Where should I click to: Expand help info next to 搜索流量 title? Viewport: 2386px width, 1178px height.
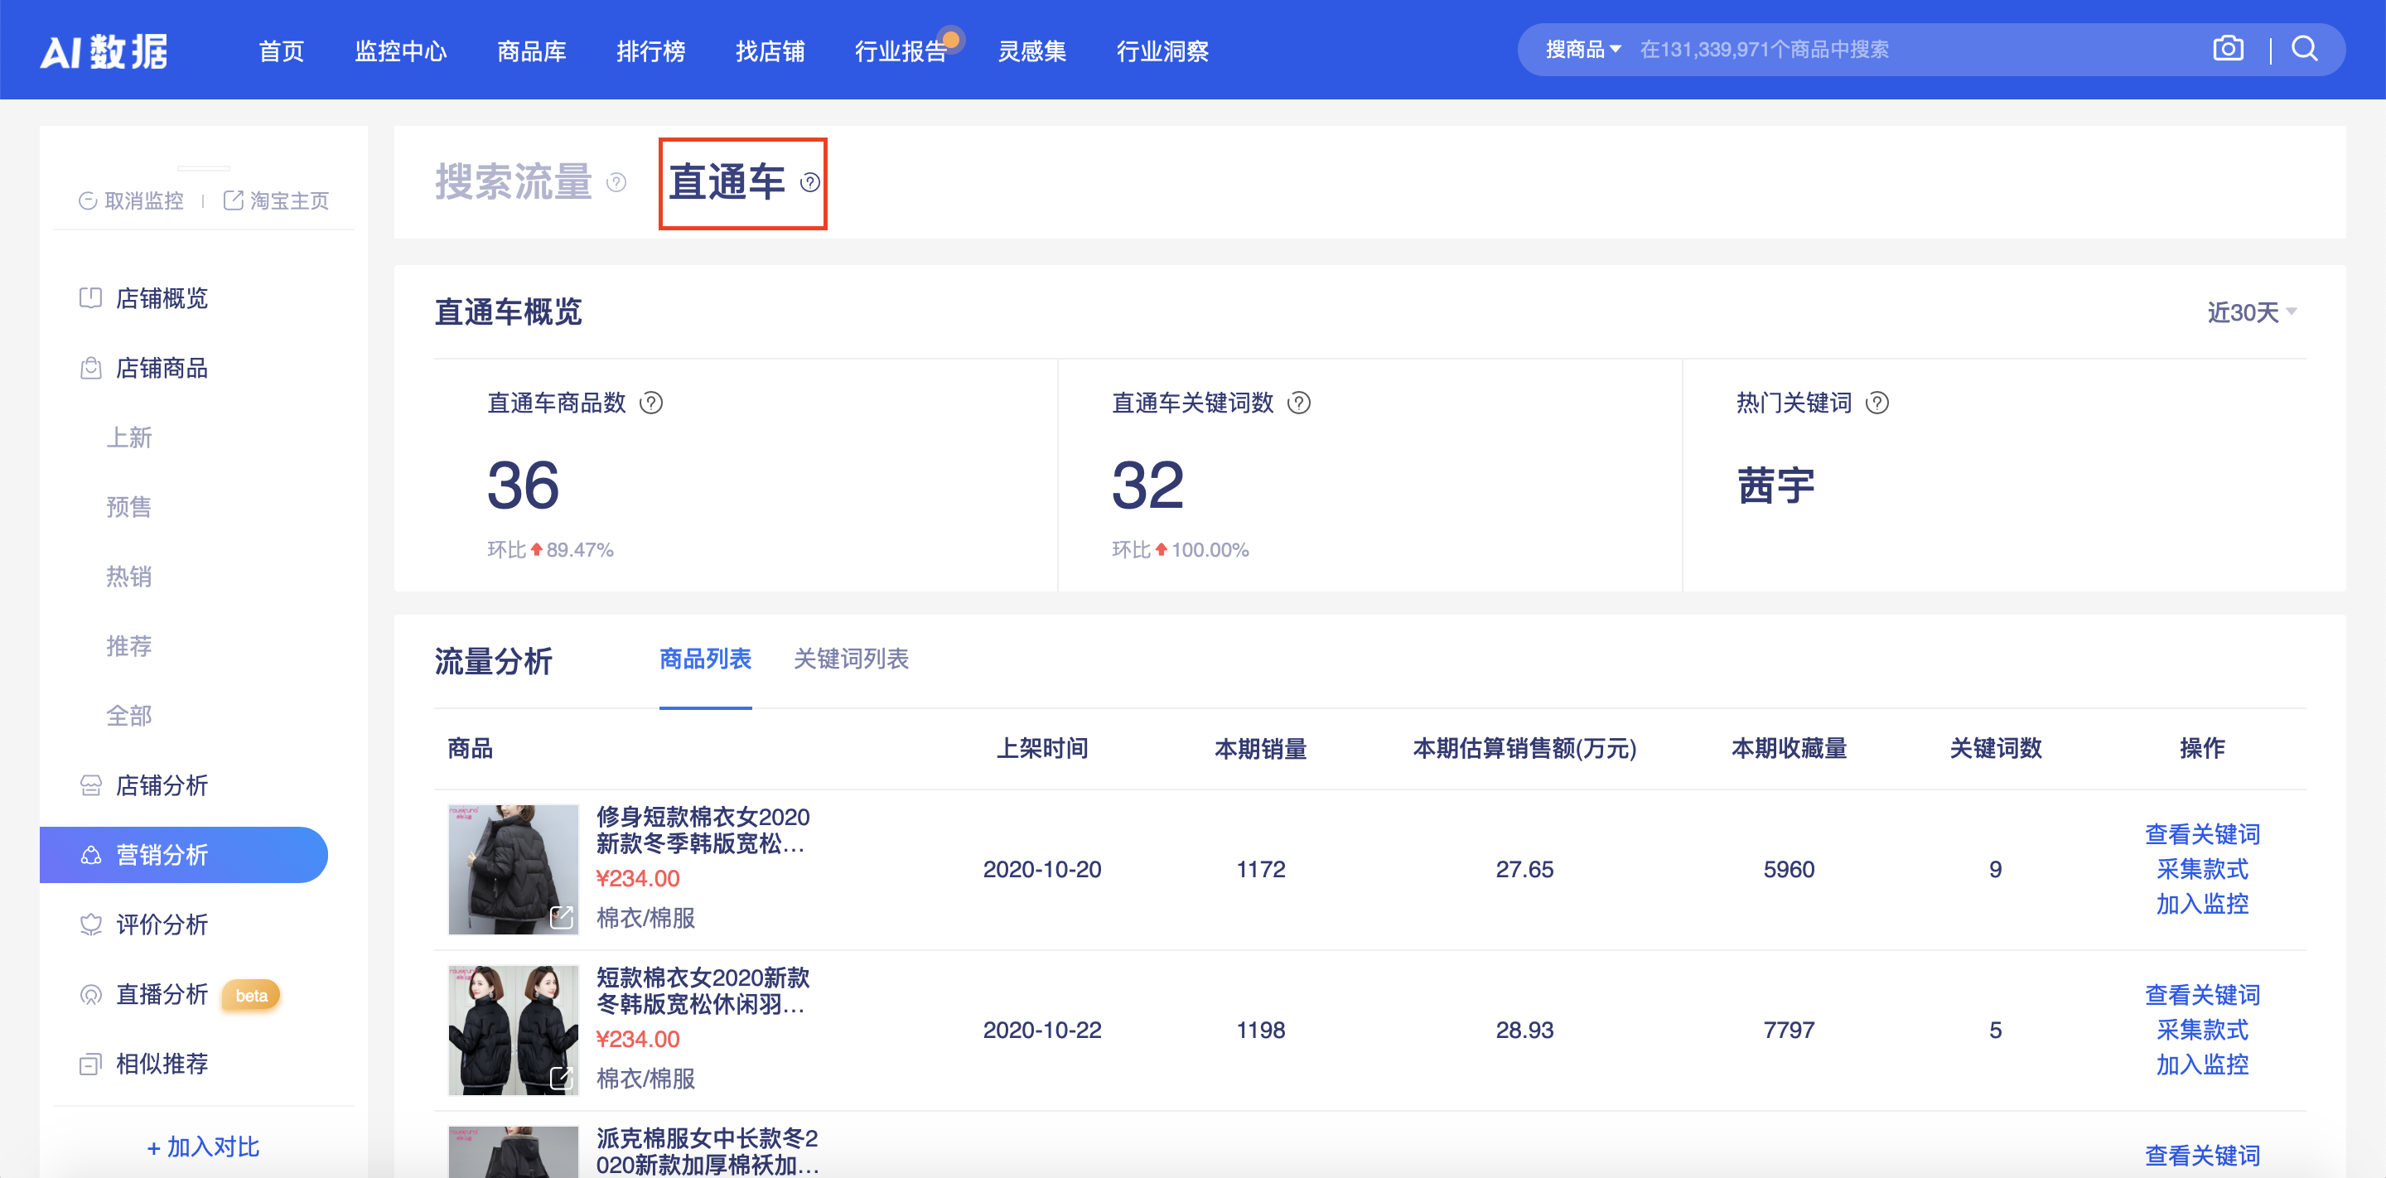[616, 184]
